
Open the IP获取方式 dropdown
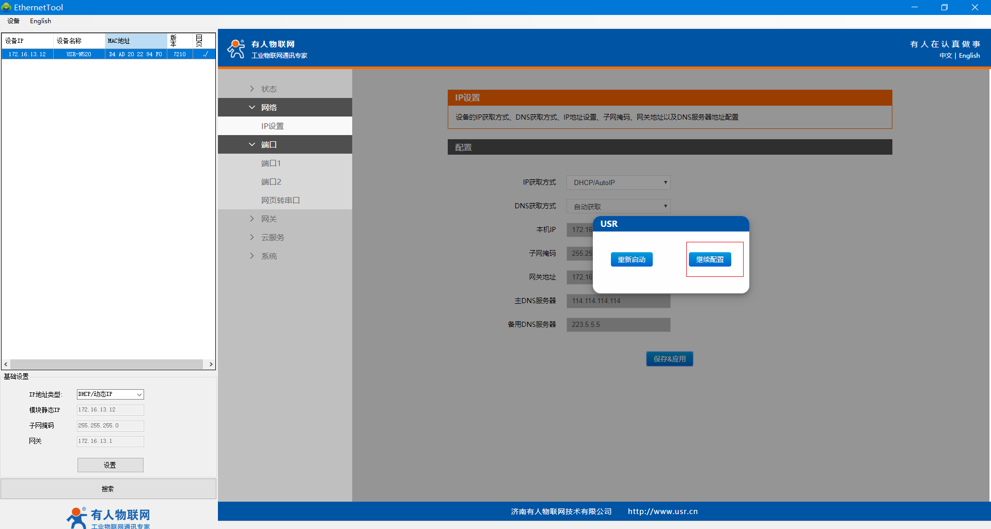[x=618, y=183]
